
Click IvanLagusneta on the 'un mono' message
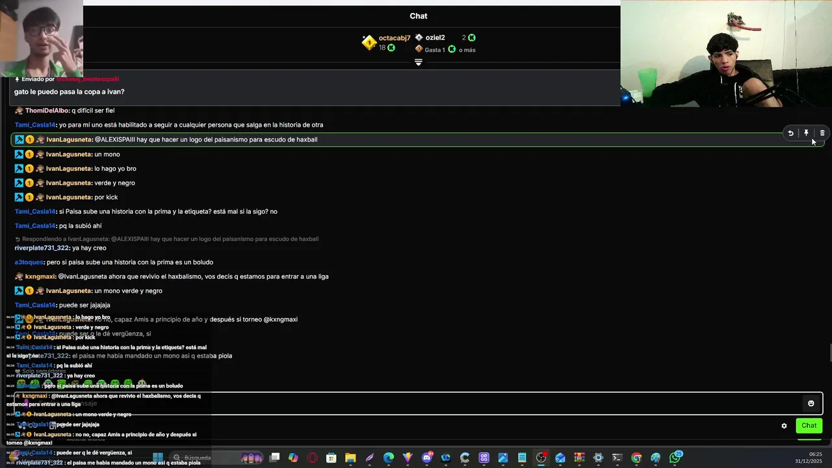point(69,154)
